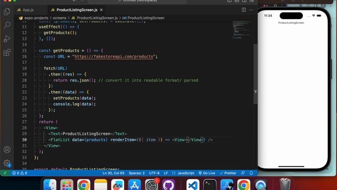This screenshot has height=190, width=337.
Task: Open the expo-projects breadcrumb
Action: 36,18
